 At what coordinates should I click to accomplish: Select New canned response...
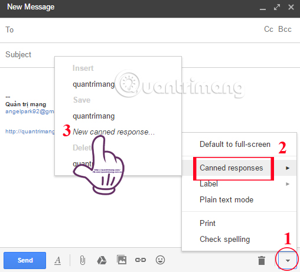pyautogui.click(x=113, y=132)
